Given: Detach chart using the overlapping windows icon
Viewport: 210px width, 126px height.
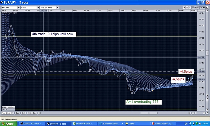Looking at the screenshot, I should tap(207, 8).
